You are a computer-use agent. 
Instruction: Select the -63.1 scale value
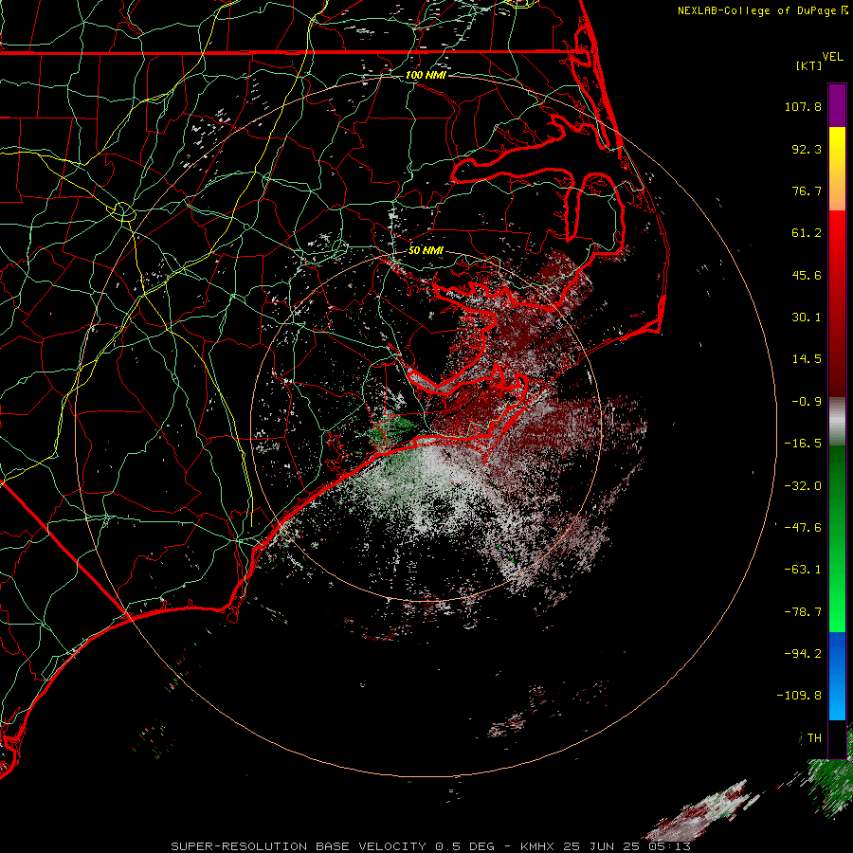pyautogui.click(x=803, y=570)
